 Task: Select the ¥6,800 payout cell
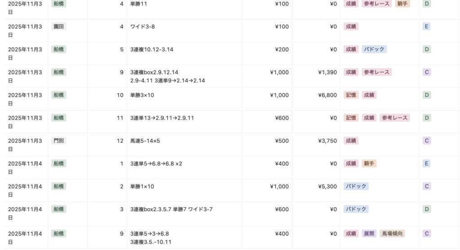[327, 95]
